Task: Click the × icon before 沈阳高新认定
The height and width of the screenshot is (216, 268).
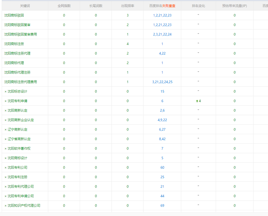Action: tap(5, 111)
